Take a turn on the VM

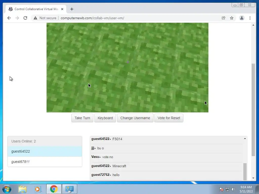coord(82,118)
